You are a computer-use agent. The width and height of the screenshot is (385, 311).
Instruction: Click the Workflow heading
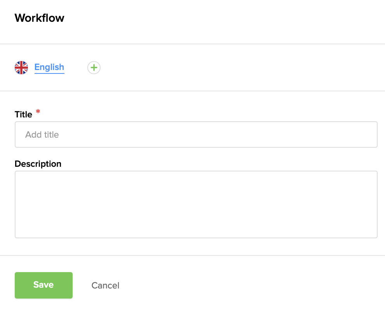point(39,18)
